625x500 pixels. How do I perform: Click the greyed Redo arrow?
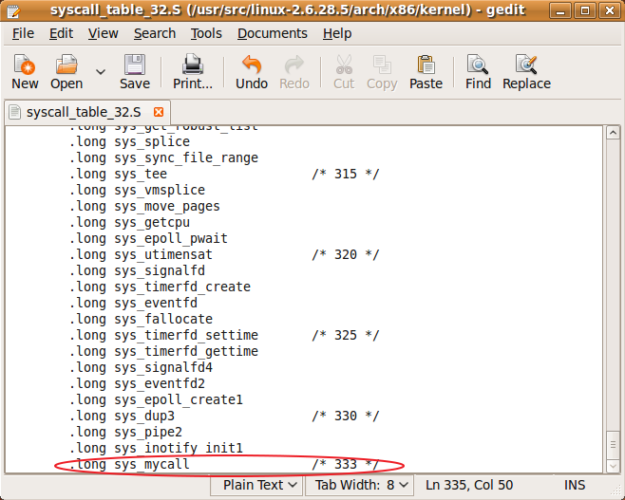(x=294, y=72)
